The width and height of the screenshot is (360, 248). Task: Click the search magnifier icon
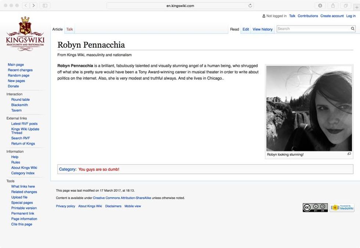[x=353, y=29]
